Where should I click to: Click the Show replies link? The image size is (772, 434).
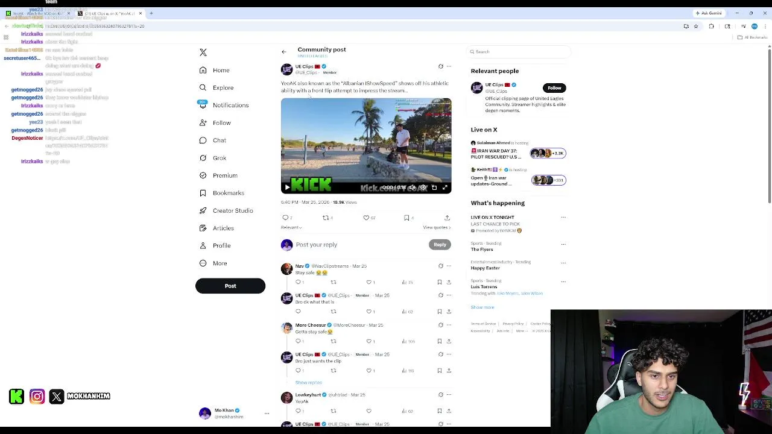(x=308, y=383)
